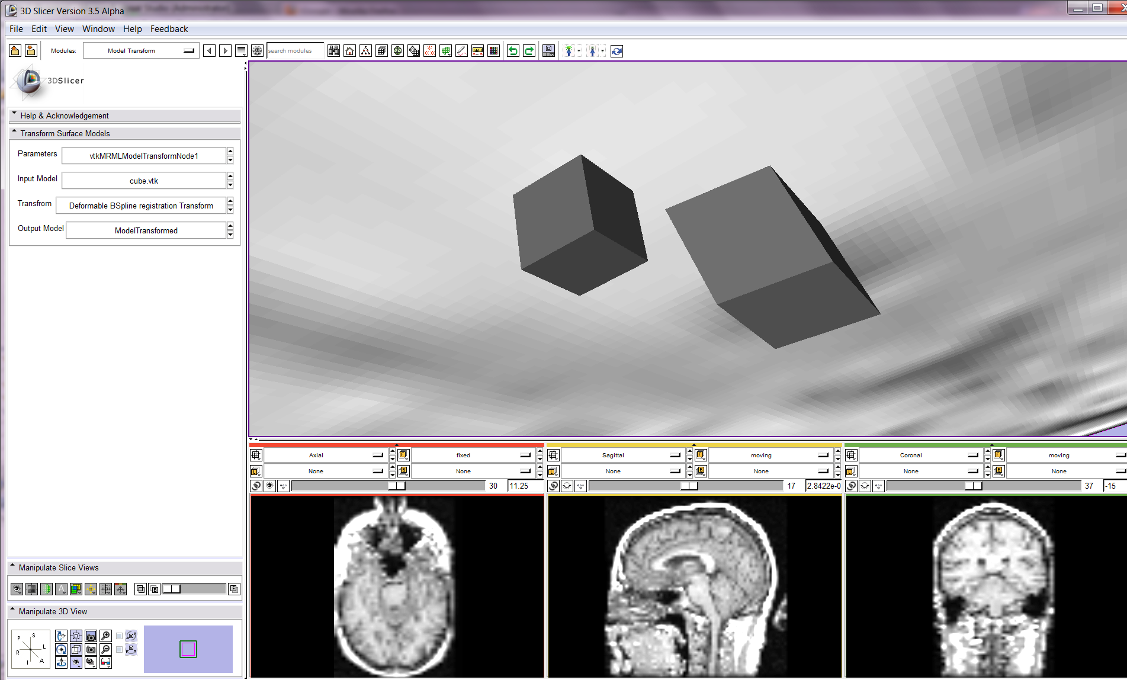Click the Home module icon in toolbar
1127x680 pixels.
pos(350,51)
